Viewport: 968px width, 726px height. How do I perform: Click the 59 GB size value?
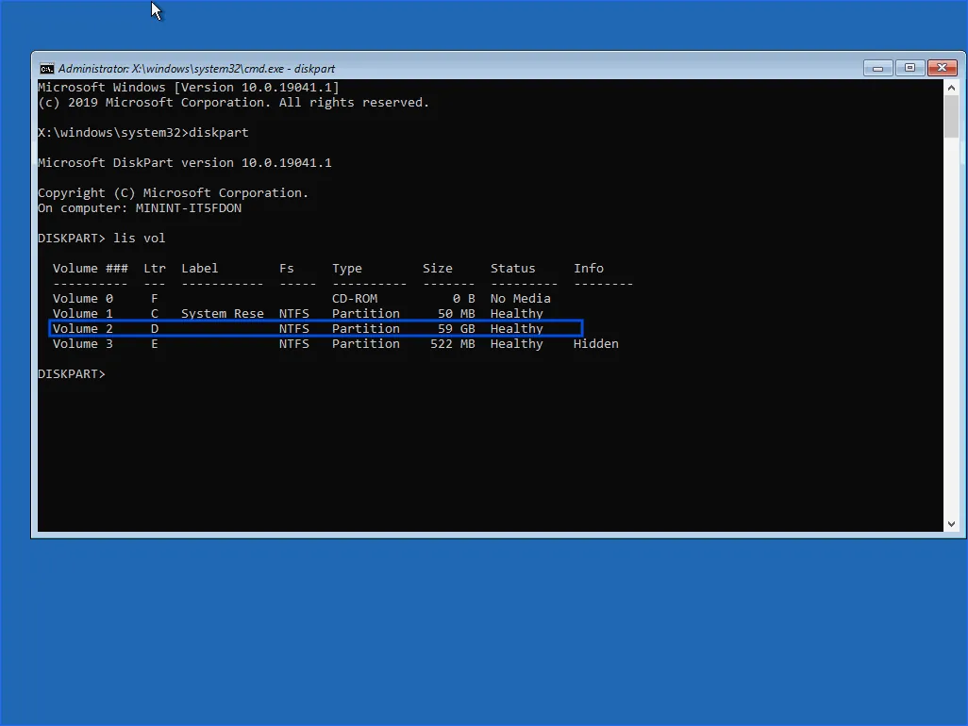pyautogui.click(x=456, y=329)
